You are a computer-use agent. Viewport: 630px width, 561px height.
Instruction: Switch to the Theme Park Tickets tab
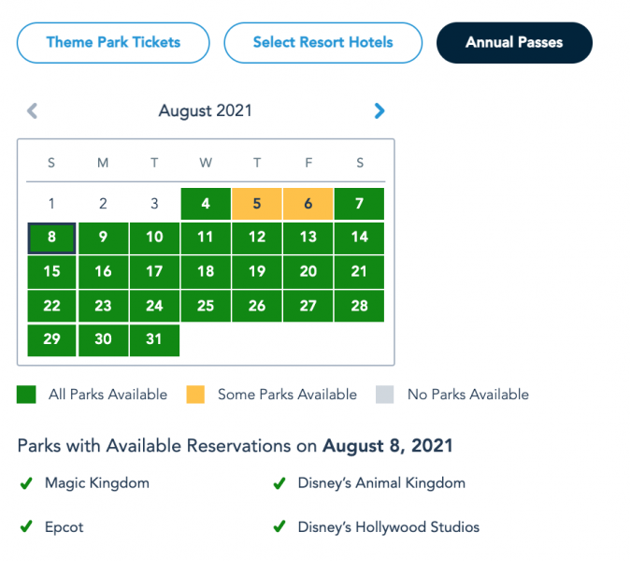(113, 43)
